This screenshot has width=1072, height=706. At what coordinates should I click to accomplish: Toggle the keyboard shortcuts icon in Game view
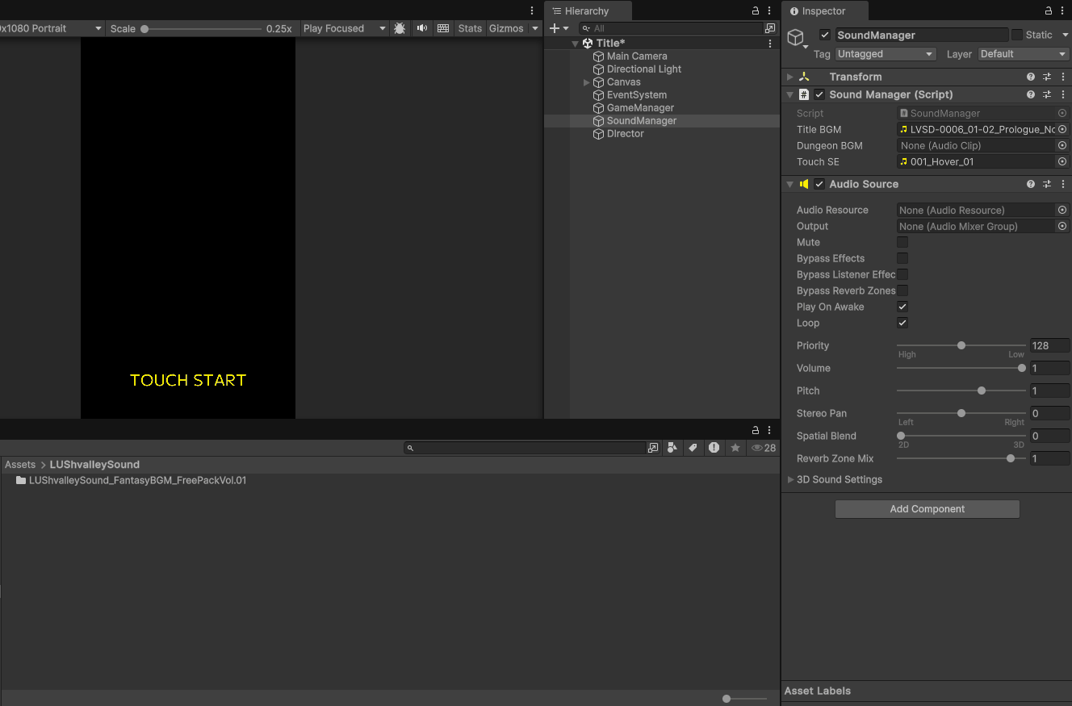[x=443, y=28]
